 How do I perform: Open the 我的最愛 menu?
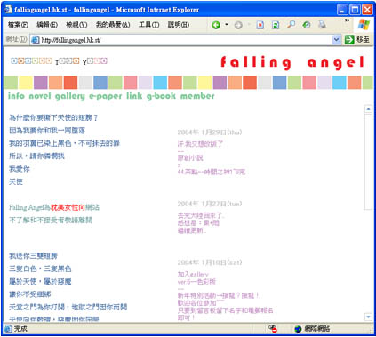pos(113,25)
